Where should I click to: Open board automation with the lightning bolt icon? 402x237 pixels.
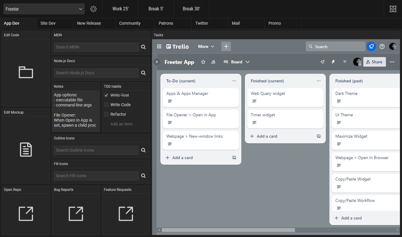333,62
